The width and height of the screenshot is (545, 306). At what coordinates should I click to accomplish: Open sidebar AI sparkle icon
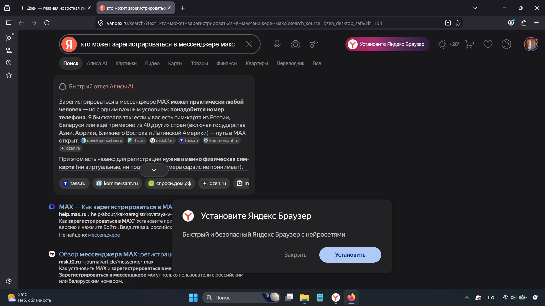click(x=9, y=38)
